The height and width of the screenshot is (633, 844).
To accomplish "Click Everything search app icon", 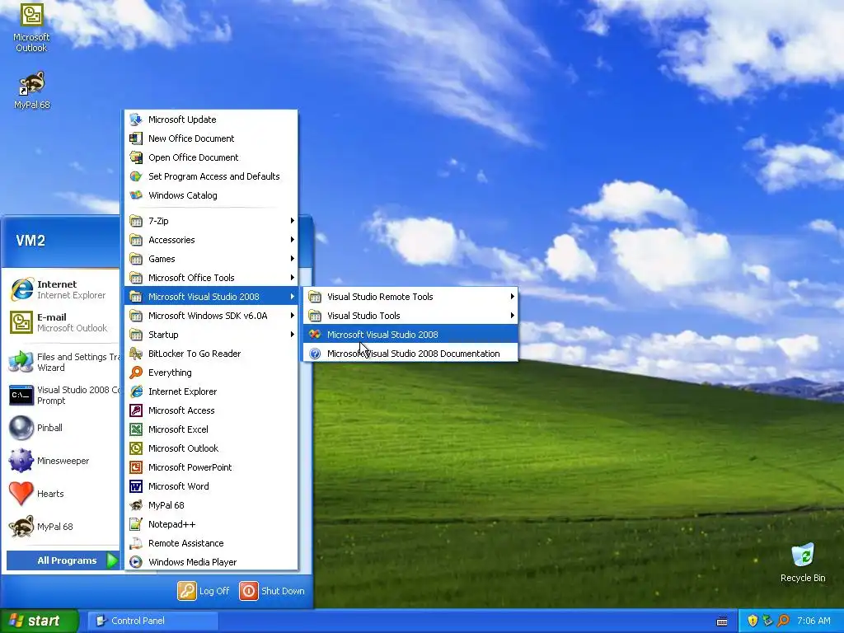I will [136, 373].
